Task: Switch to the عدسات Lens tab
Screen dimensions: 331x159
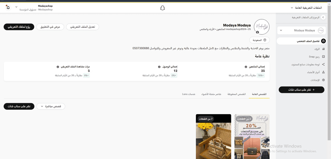Action: point(189,94)
